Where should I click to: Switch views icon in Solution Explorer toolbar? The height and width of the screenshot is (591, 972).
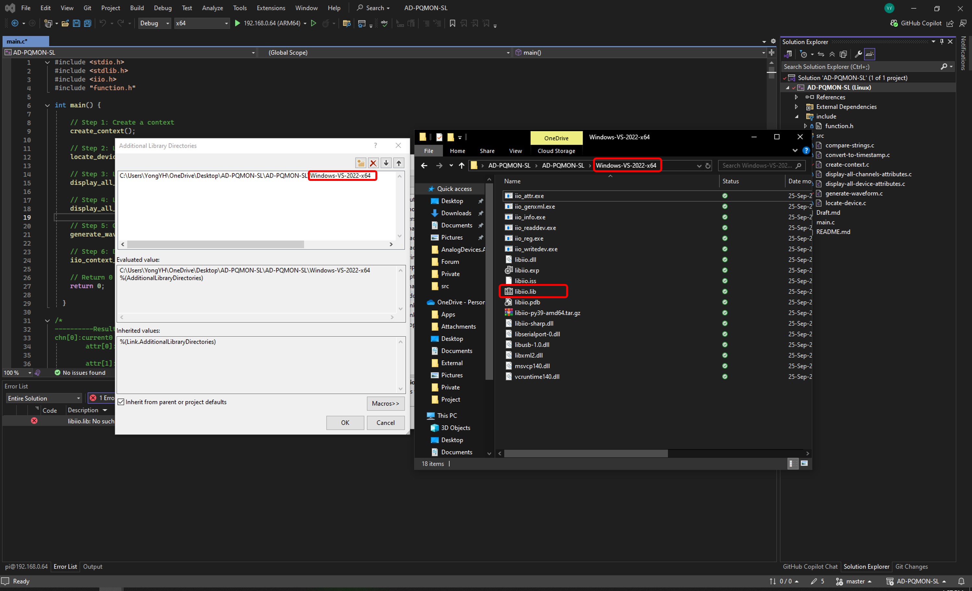tap(788, 54)
